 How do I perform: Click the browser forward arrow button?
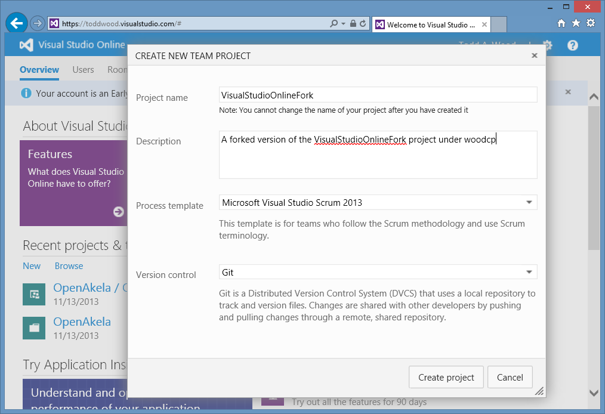(38, 23)
